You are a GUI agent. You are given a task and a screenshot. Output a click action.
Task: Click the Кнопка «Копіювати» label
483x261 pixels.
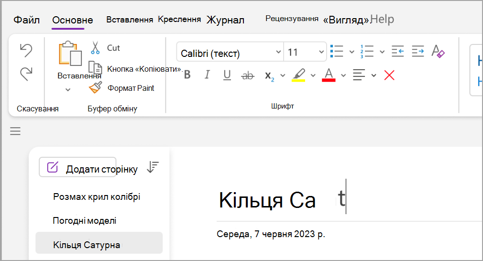click(144, 69)
